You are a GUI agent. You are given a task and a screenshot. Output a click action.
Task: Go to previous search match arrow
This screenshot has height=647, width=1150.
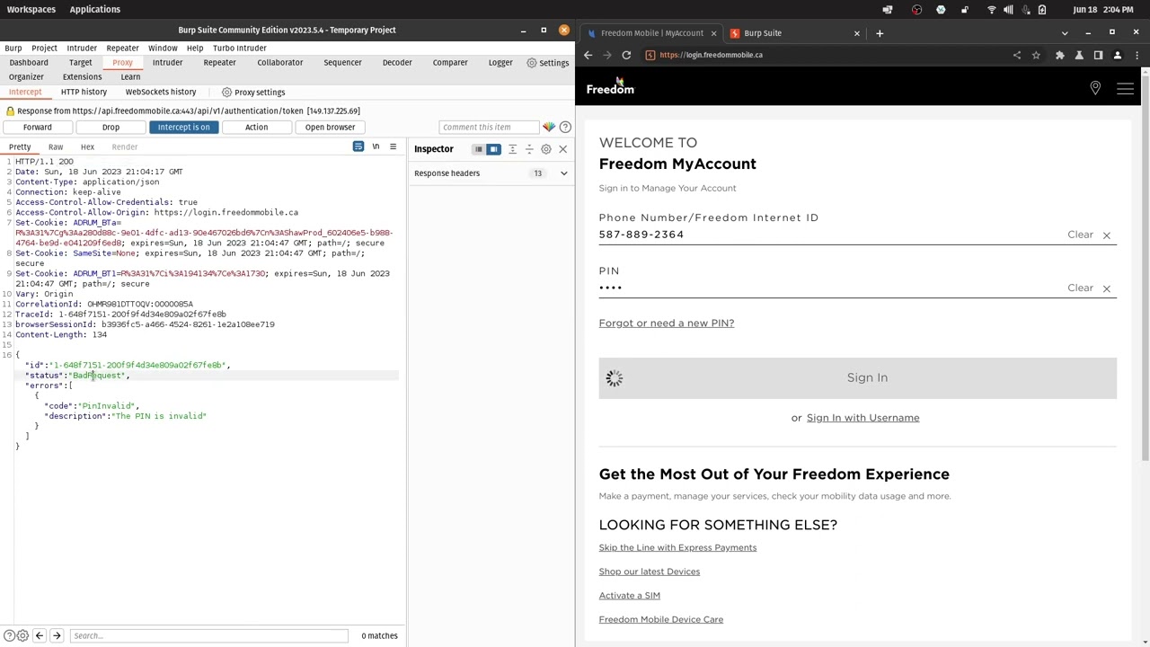pos(39,635)
